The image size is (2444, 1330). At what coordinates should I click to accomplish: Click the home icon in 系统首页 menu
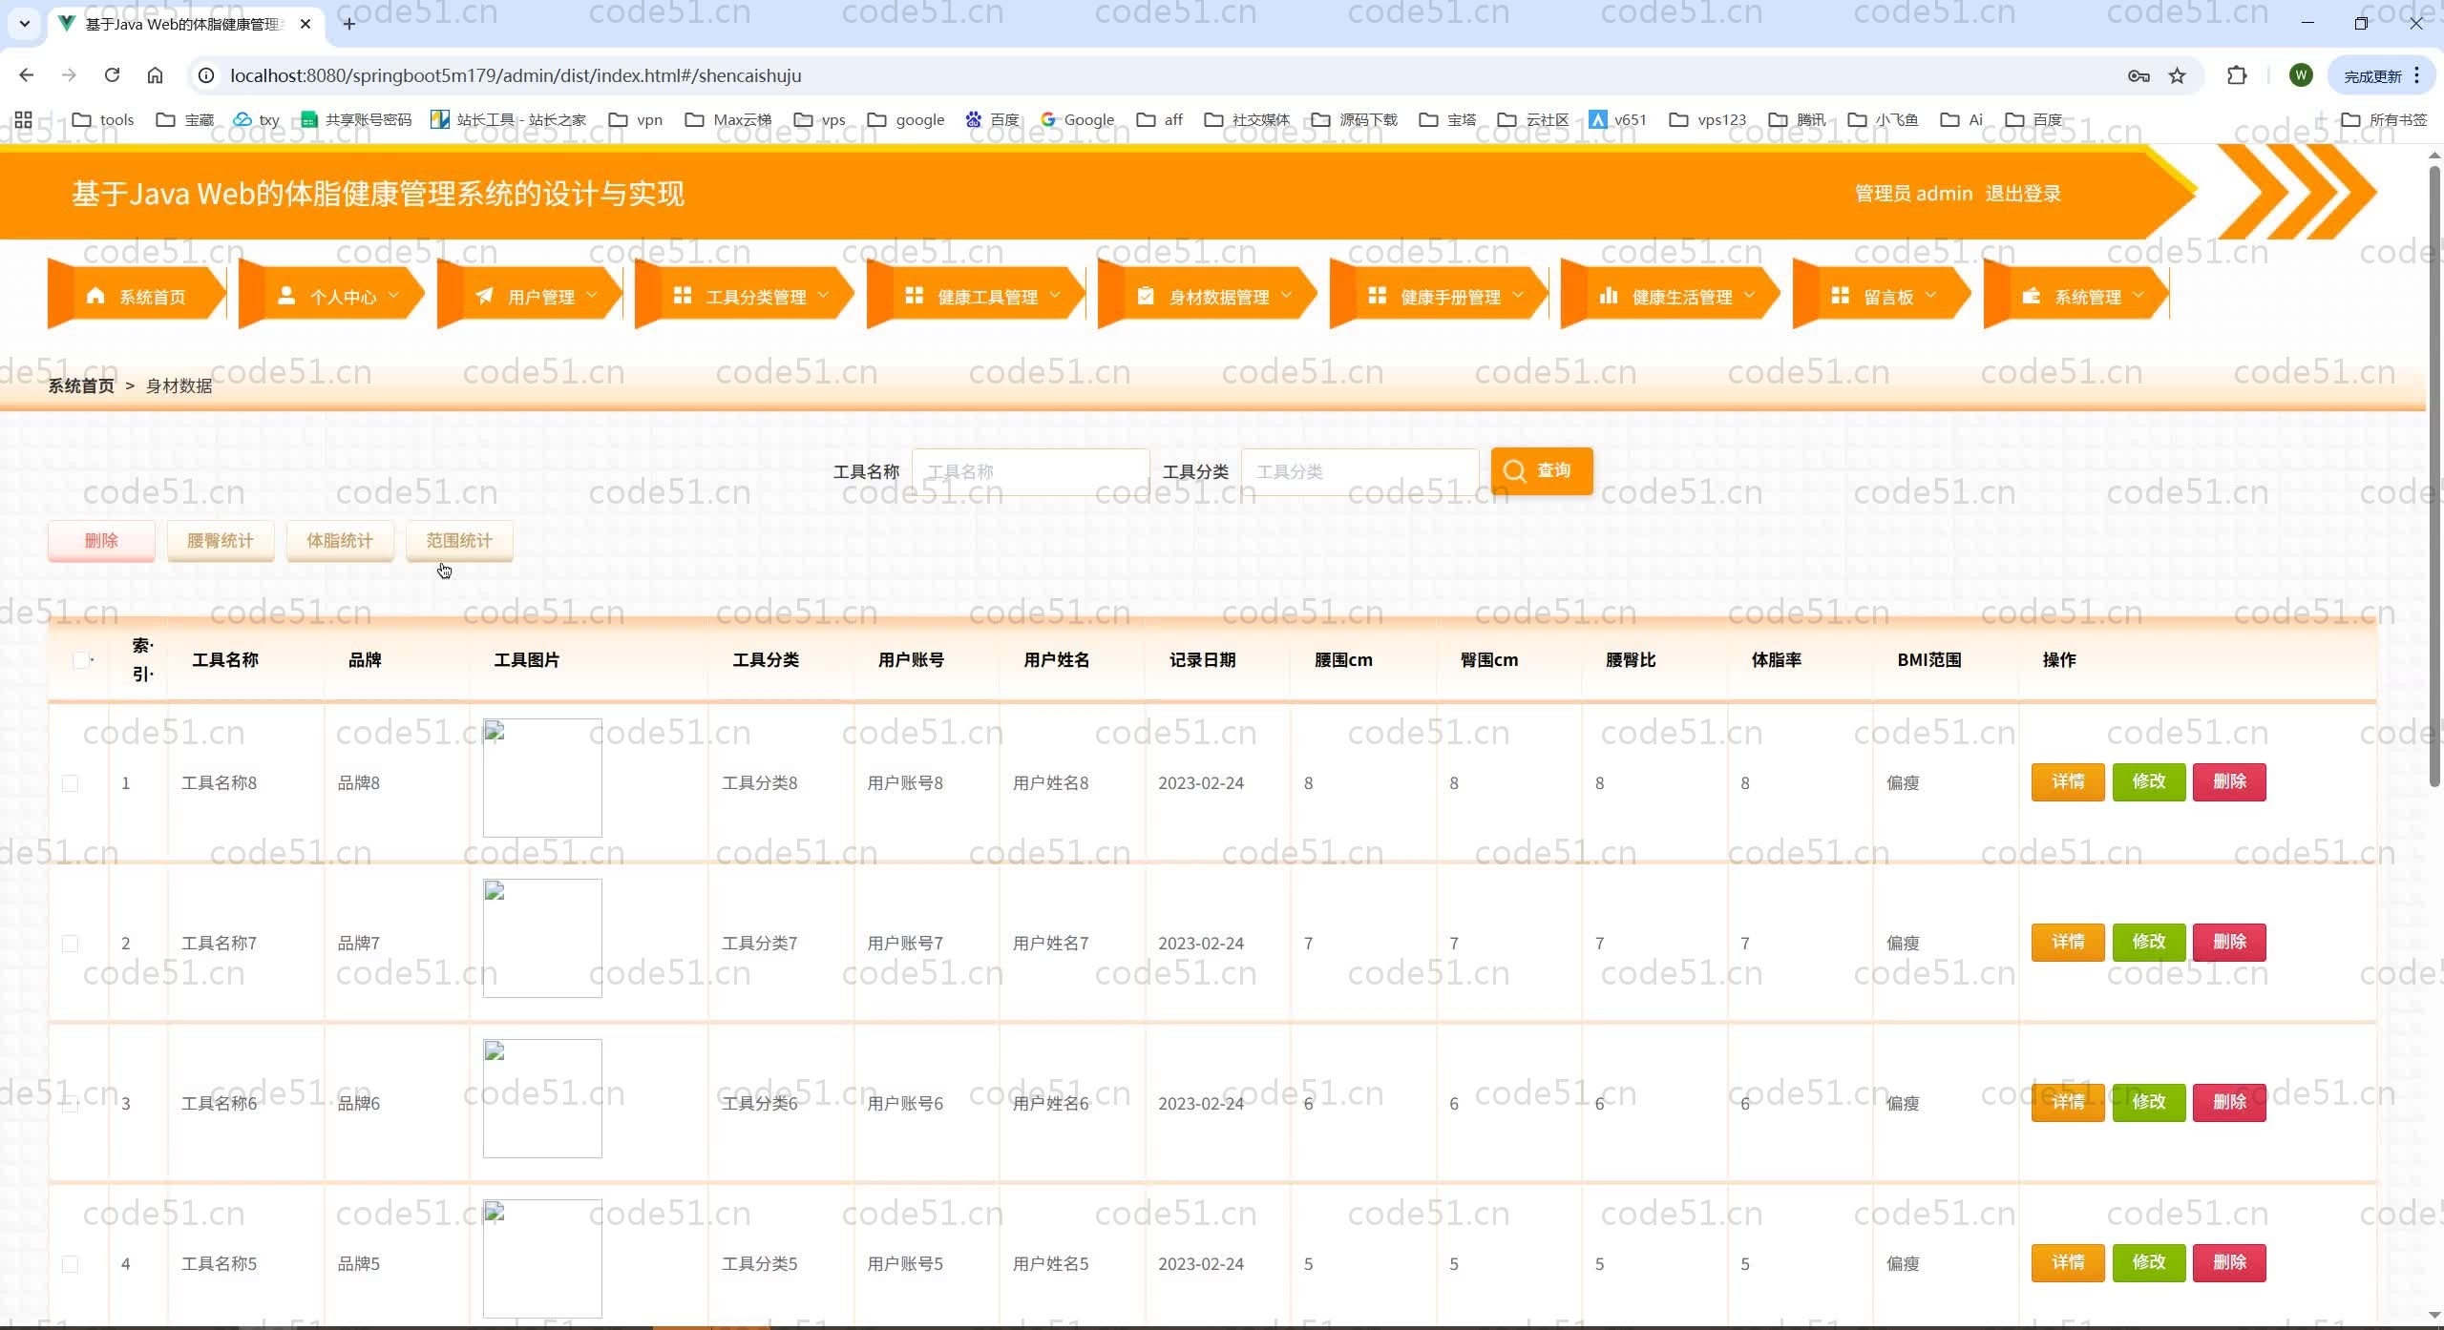click(x=95, y=296)
